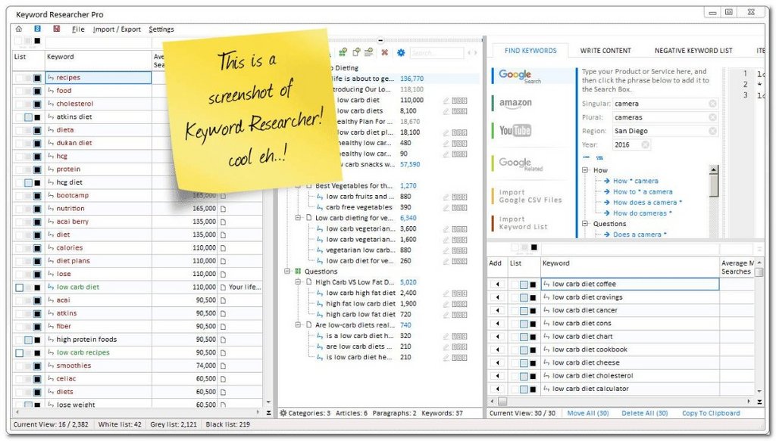
Task: Click the white list box for 'low carb diet'
Action: click(x=19, y=287)
